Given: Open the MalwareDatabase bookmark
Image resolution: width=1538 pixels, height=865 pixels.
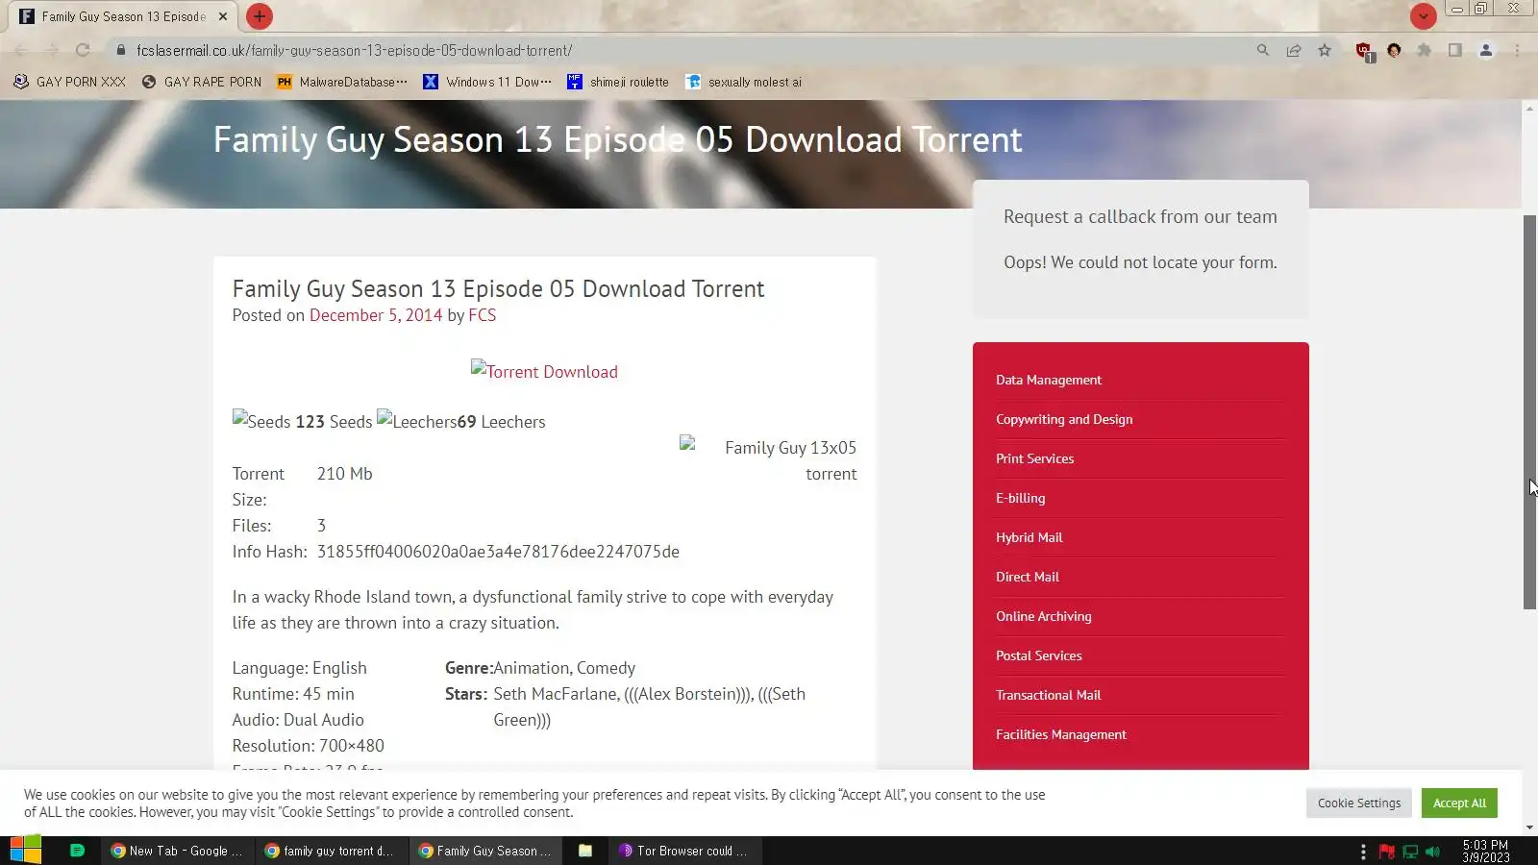Looking at the screenshot, I should (342, 82).
